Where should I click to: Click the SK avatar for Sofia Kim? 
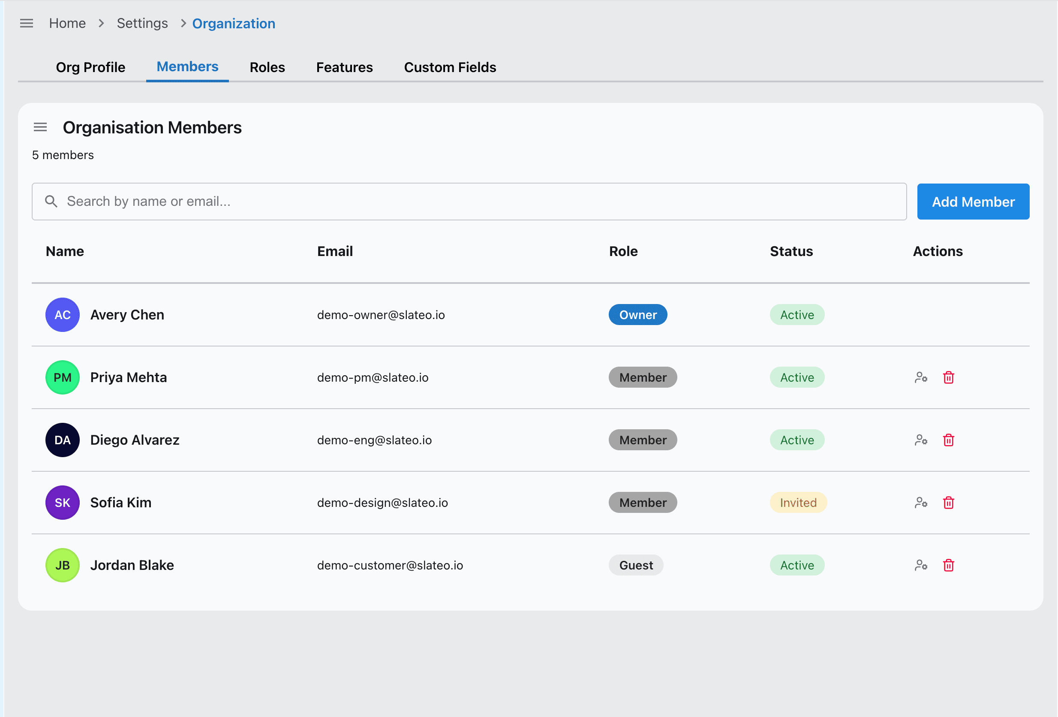pyautogui.click(x=62, y=503)
